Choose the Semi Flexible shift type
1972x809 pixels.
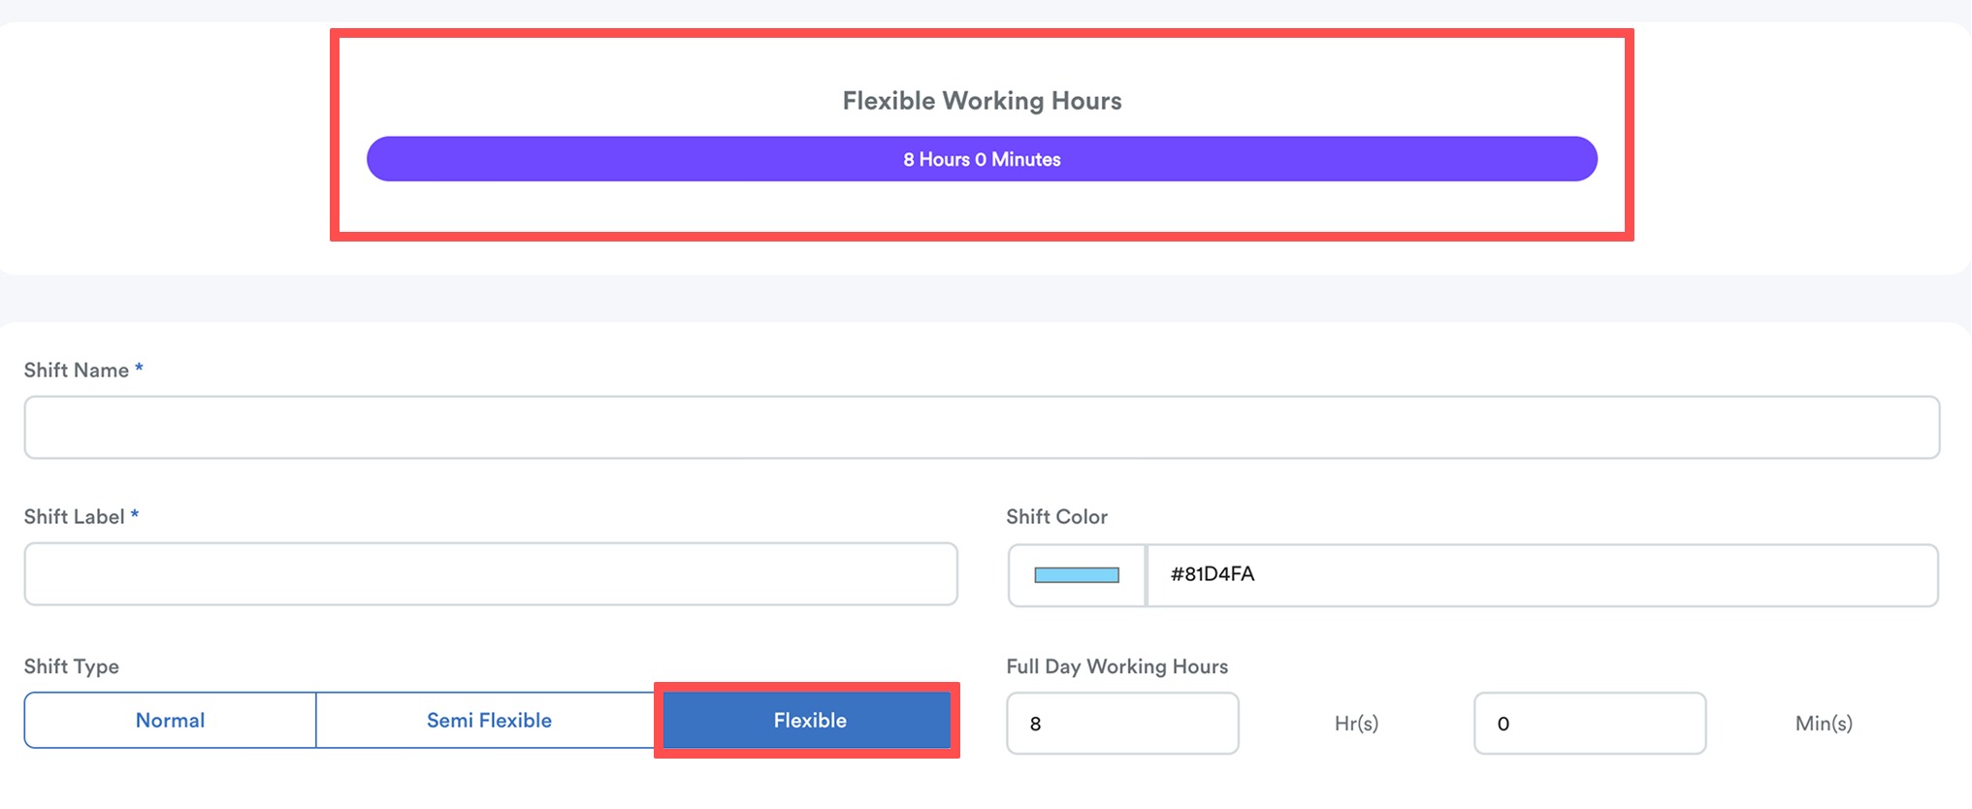489,721
